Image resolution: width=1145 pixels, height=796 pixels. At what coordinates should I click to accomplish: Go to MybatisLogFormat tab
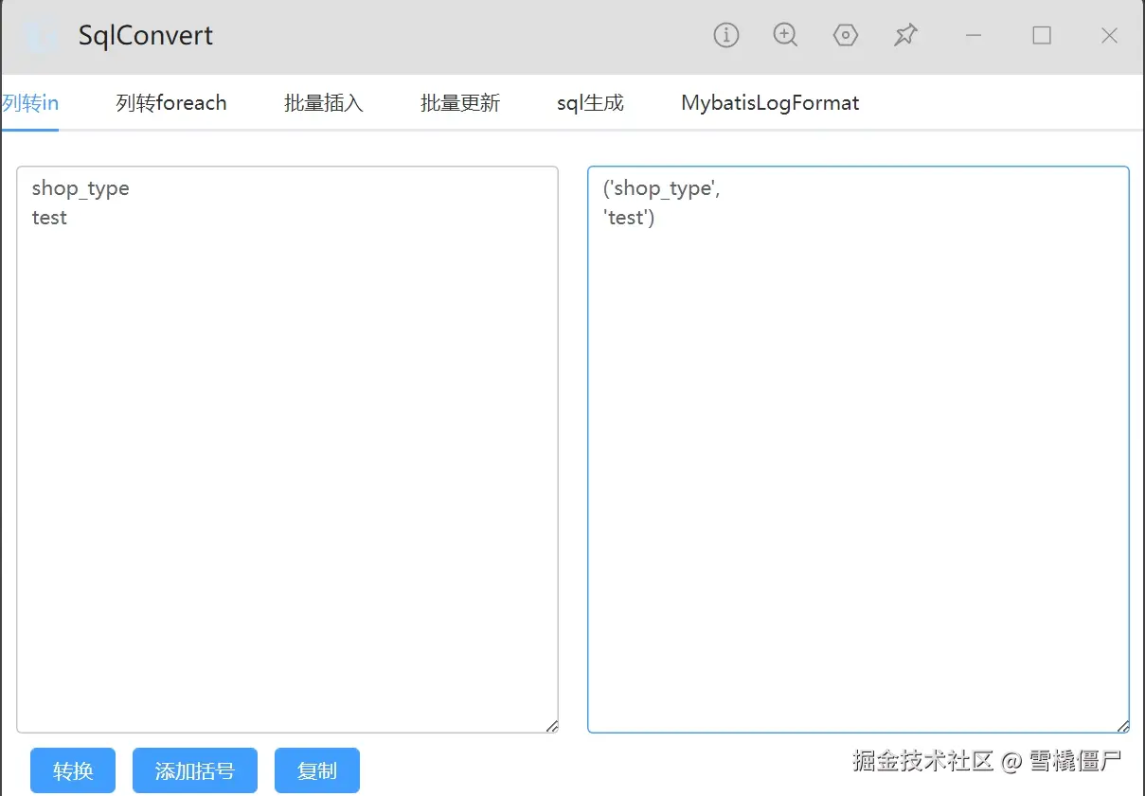point(770,102)
